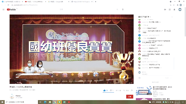Open File Explorer from taskbar
This screenshot has height=104, width=186.
click(x=50, y=102)
